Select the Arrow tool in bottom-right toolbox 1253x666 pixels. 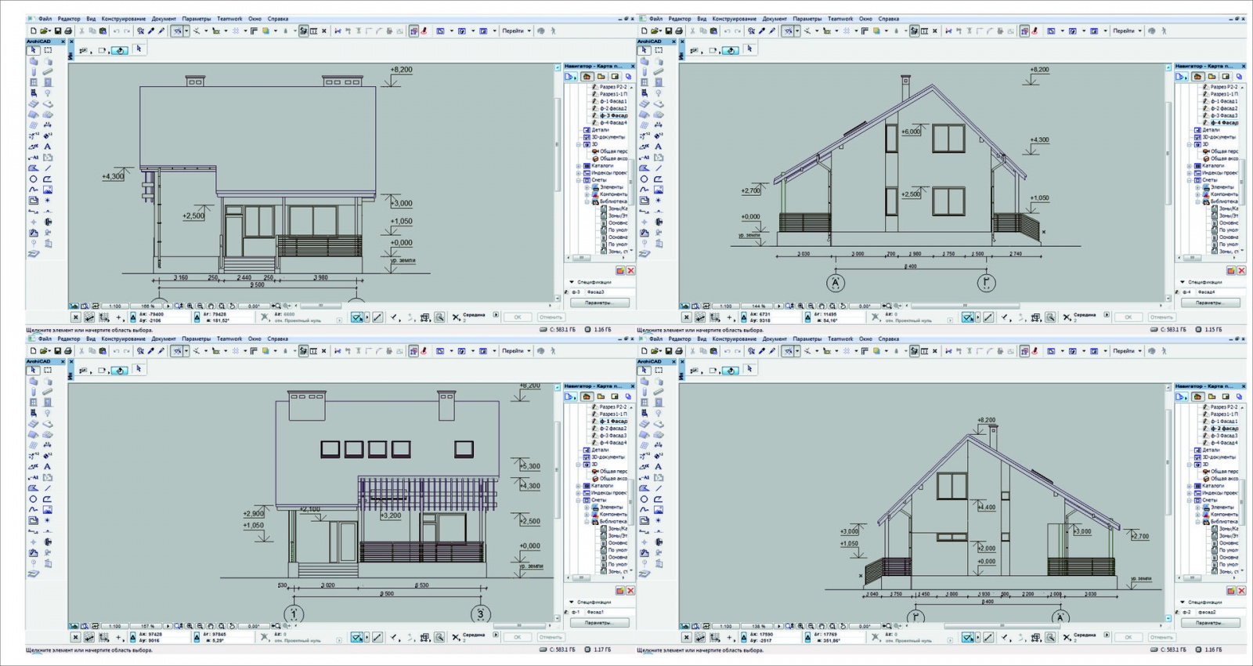coord(645,370)
